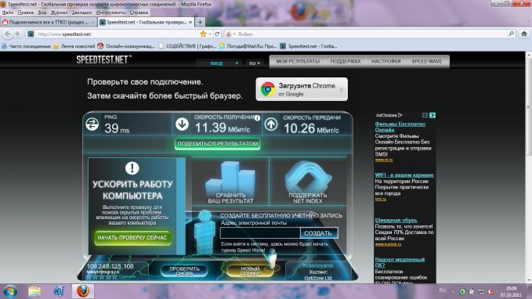Click the Создать account button

[319, 233]
